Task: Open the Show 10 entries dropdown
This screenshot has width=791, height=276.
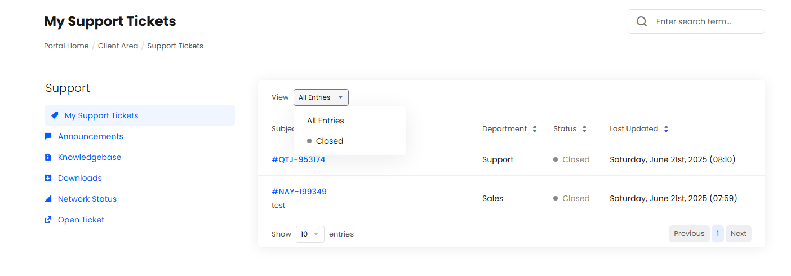Action: click(x=309, y=234)
